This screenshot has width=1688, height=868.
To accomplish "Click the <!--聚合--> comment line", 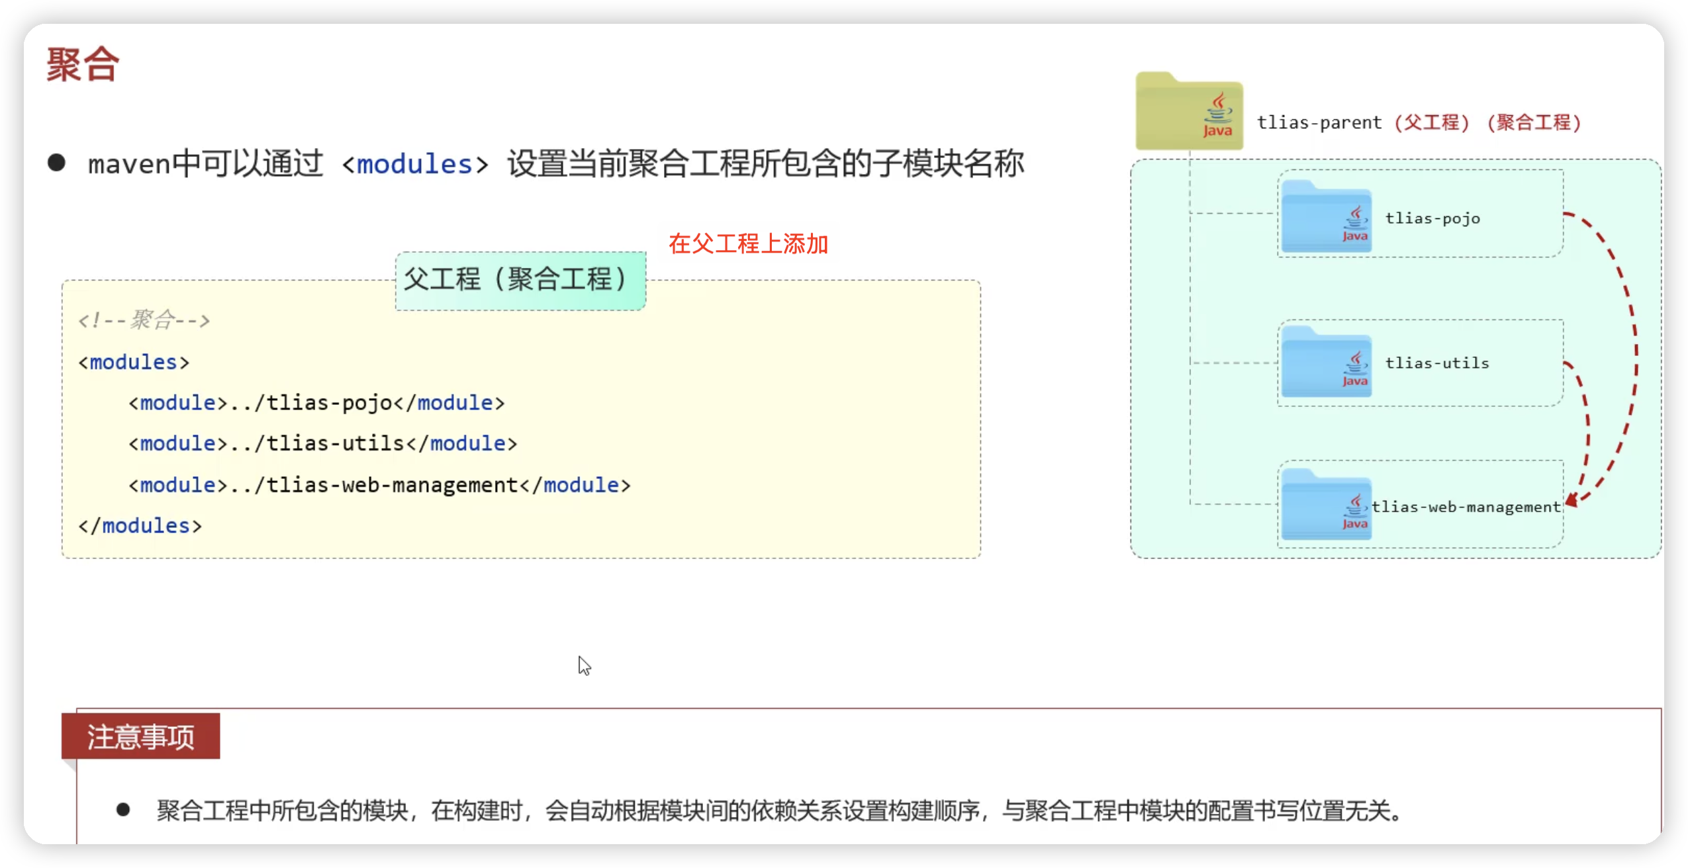I will pos(144,320).
